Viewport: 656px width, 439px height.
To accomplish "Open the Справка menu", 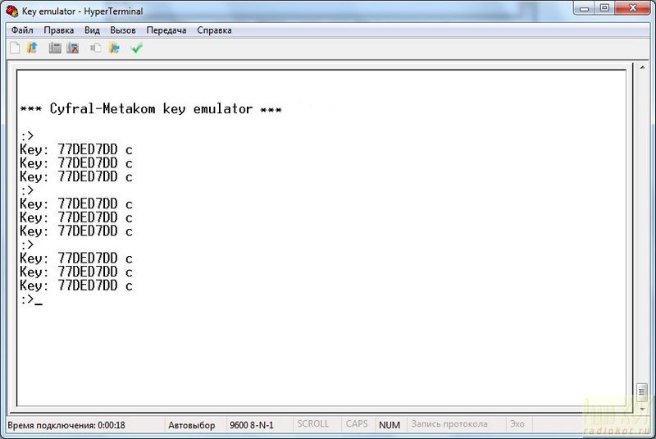I will click(x=214, y=30).
